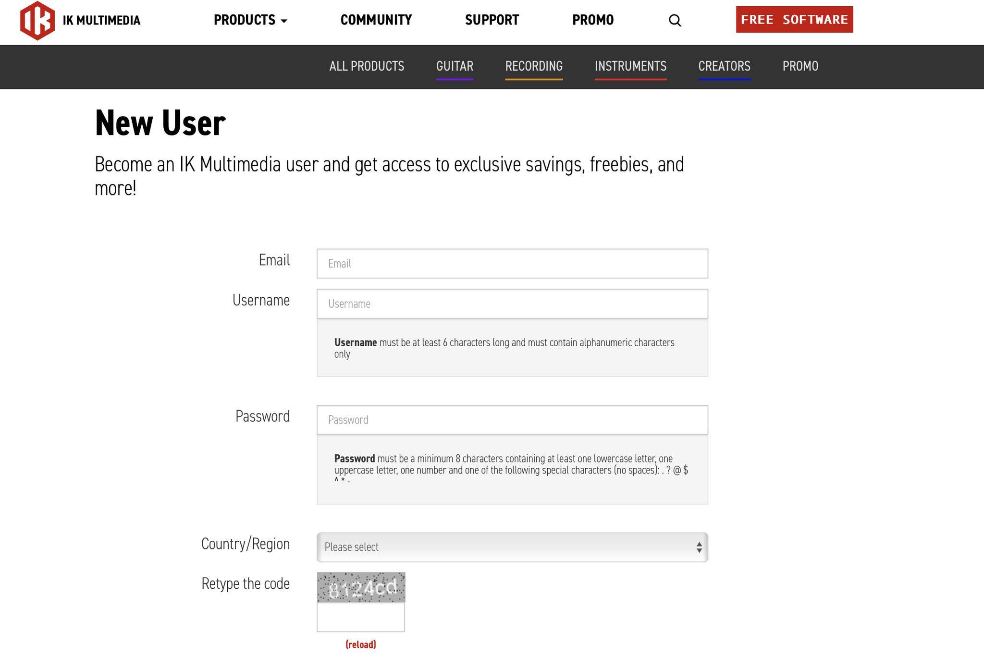This screenshot has width=984, height=656.
Task: Expand the Products menu arrow
Action: (x=283, y=21)
